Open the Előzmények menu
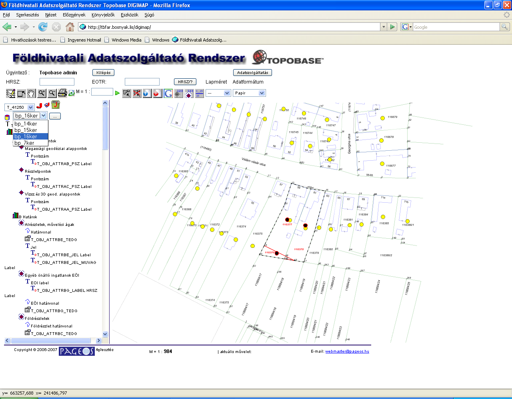The width and height of the screenshot is (512, 399). 74,15
